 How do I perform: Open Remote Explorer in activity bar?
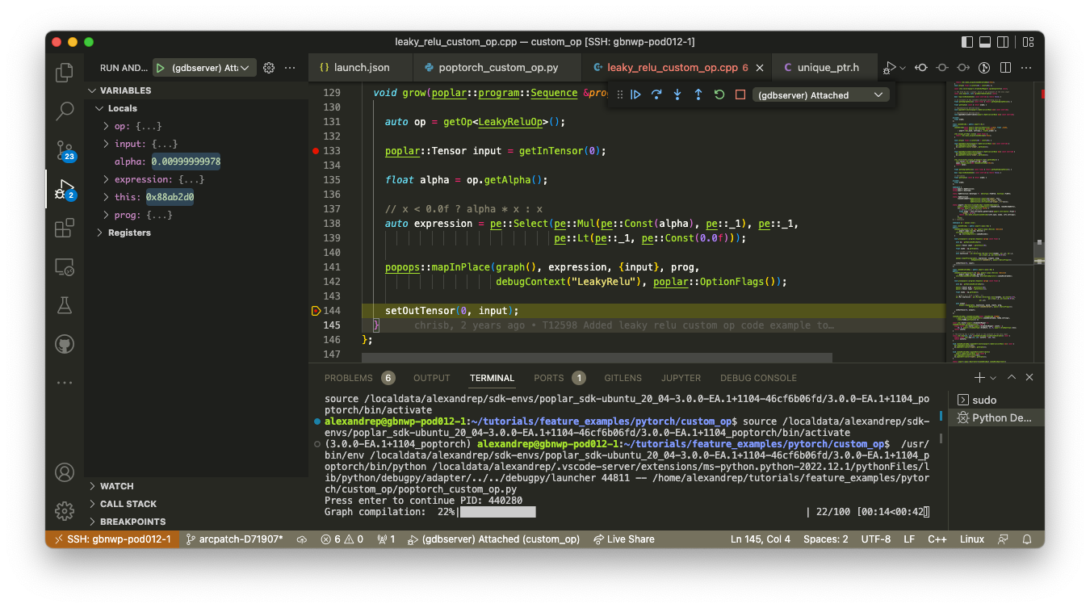65,266
